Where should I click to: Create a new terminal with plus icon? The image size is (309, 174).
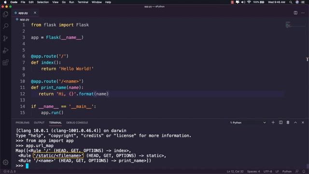point(273,122)
